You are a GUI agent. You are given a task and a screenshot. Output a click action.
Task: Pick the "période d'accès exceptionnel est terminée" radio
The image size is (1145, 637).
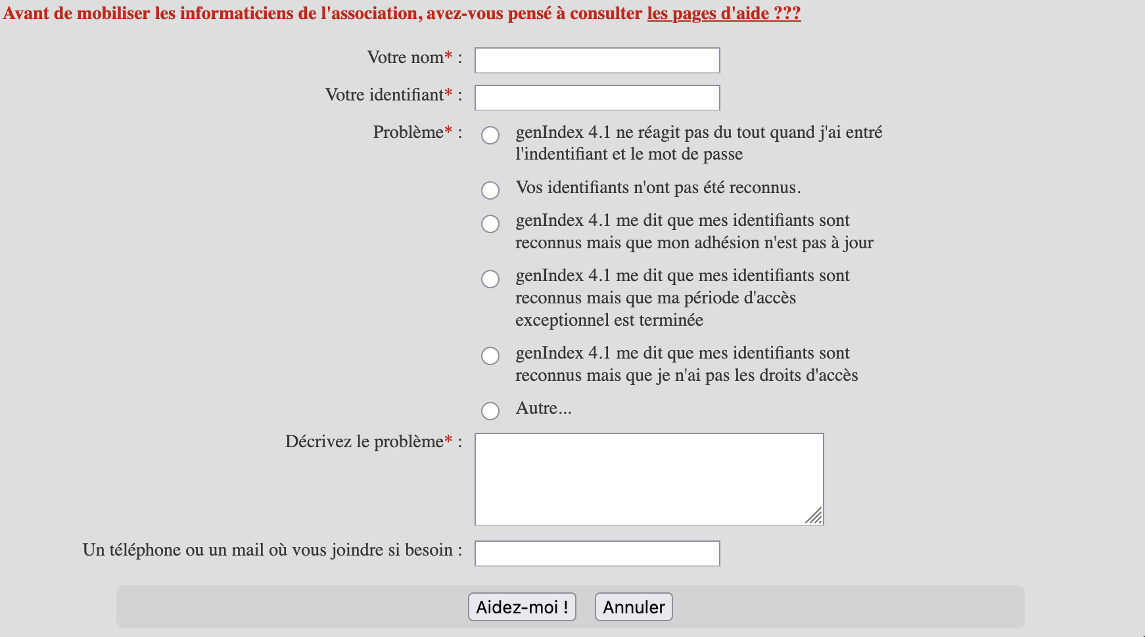click(x=490, y=279)
